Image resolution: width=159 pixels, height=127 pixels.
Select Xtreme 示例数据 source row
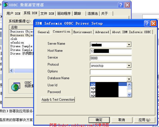[x=21, y=53]
